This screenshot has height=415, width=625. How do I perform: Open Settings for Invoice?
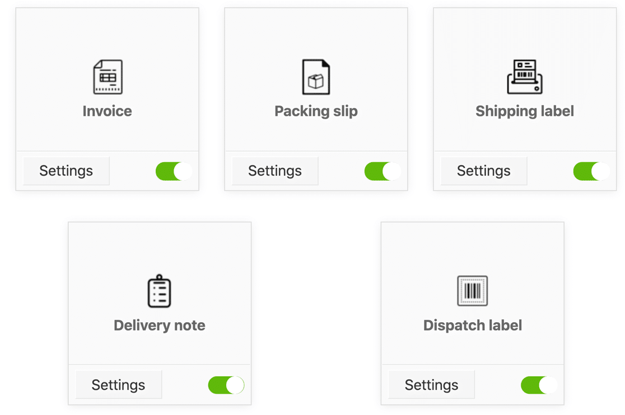pyautogui.click(x=66, y=171)
